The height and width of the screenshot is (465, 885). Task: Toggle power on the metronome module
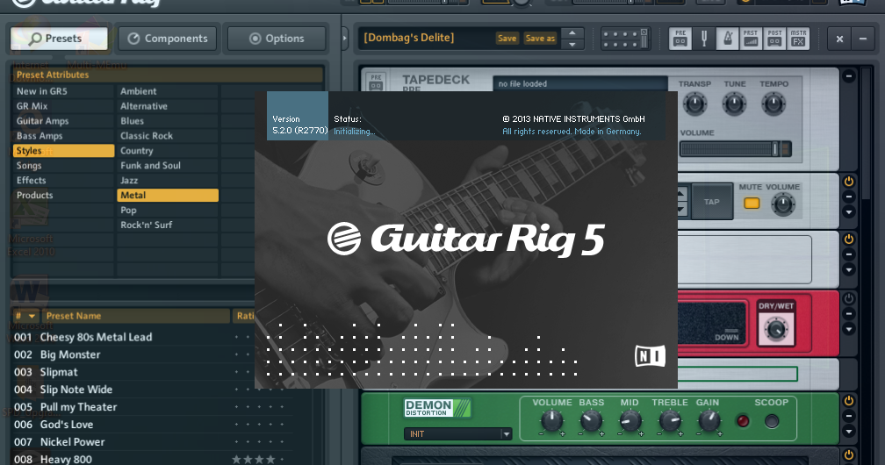pyautogui.click(x=848, y=182)
